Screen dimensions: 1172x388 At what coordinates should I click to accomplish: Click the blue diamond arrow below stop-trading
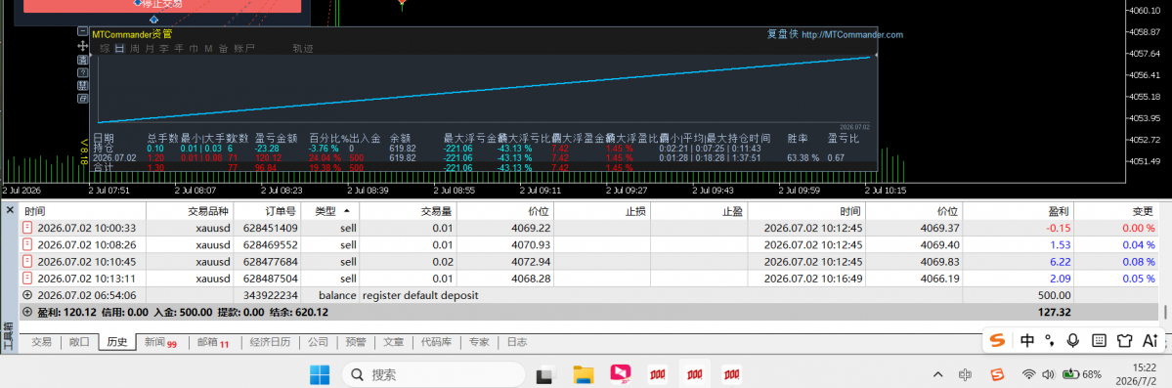[x=154, y=20]
